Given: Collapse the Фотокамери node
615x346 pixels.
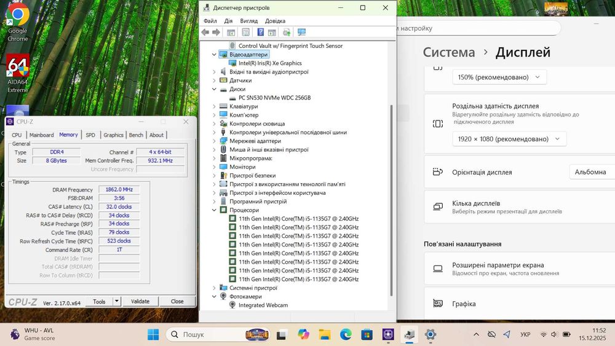Looking at the screenshot, I should [214, 297].
